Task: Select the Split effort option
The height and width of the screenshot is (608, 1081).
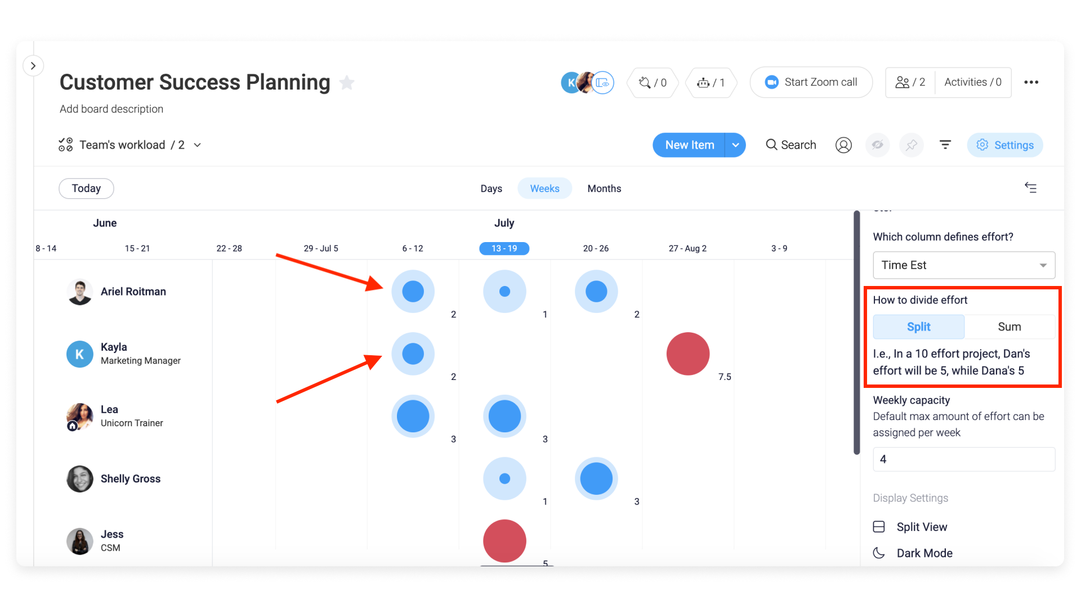Action: [x=919, y=327]
